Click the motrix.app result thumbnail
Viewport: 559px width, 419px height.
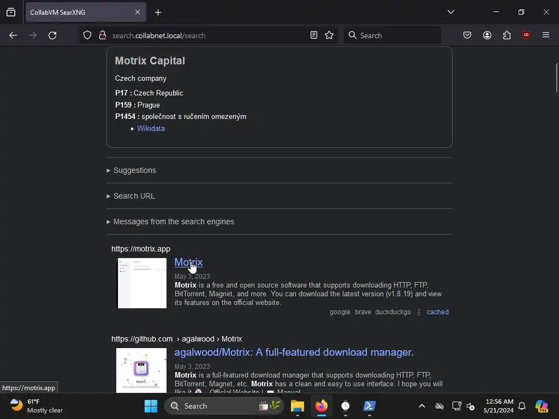pos(141,283)
